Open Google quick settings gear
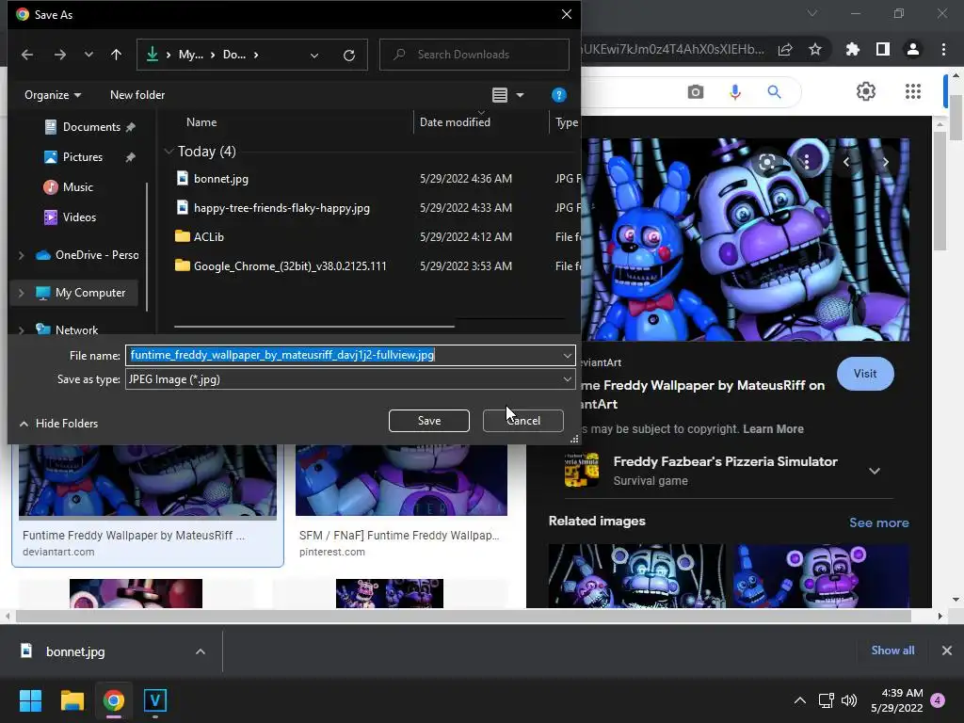This screenshot has width=964, height=723. click(x=866, y=91)
